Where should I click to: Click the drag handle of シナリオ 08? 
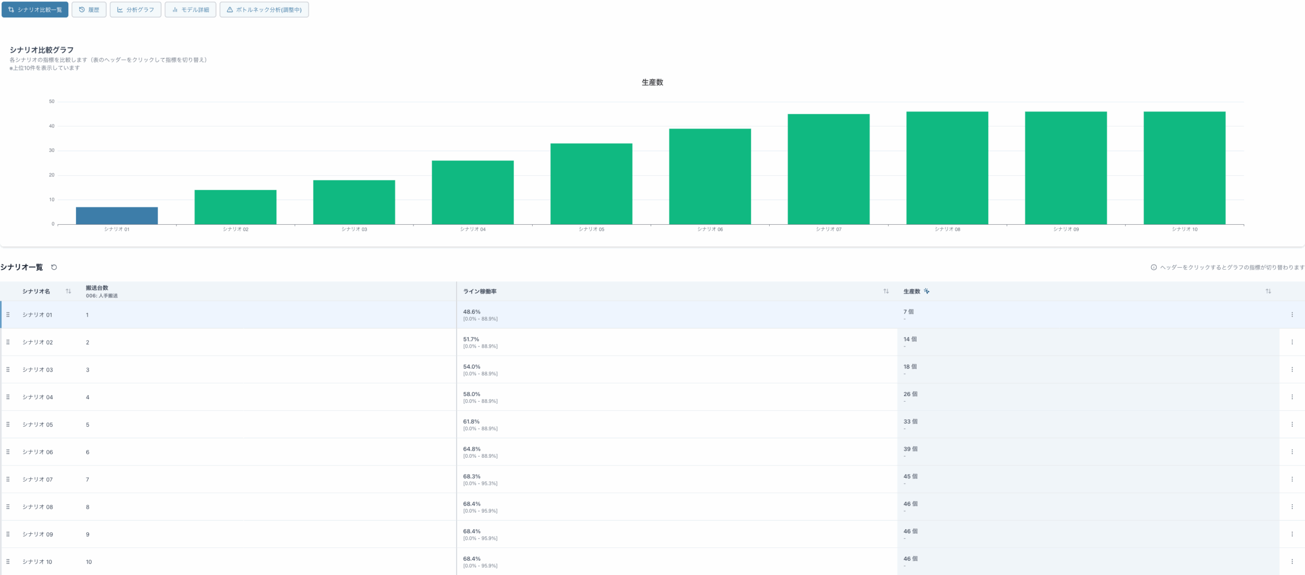click(x=8, y=507)
